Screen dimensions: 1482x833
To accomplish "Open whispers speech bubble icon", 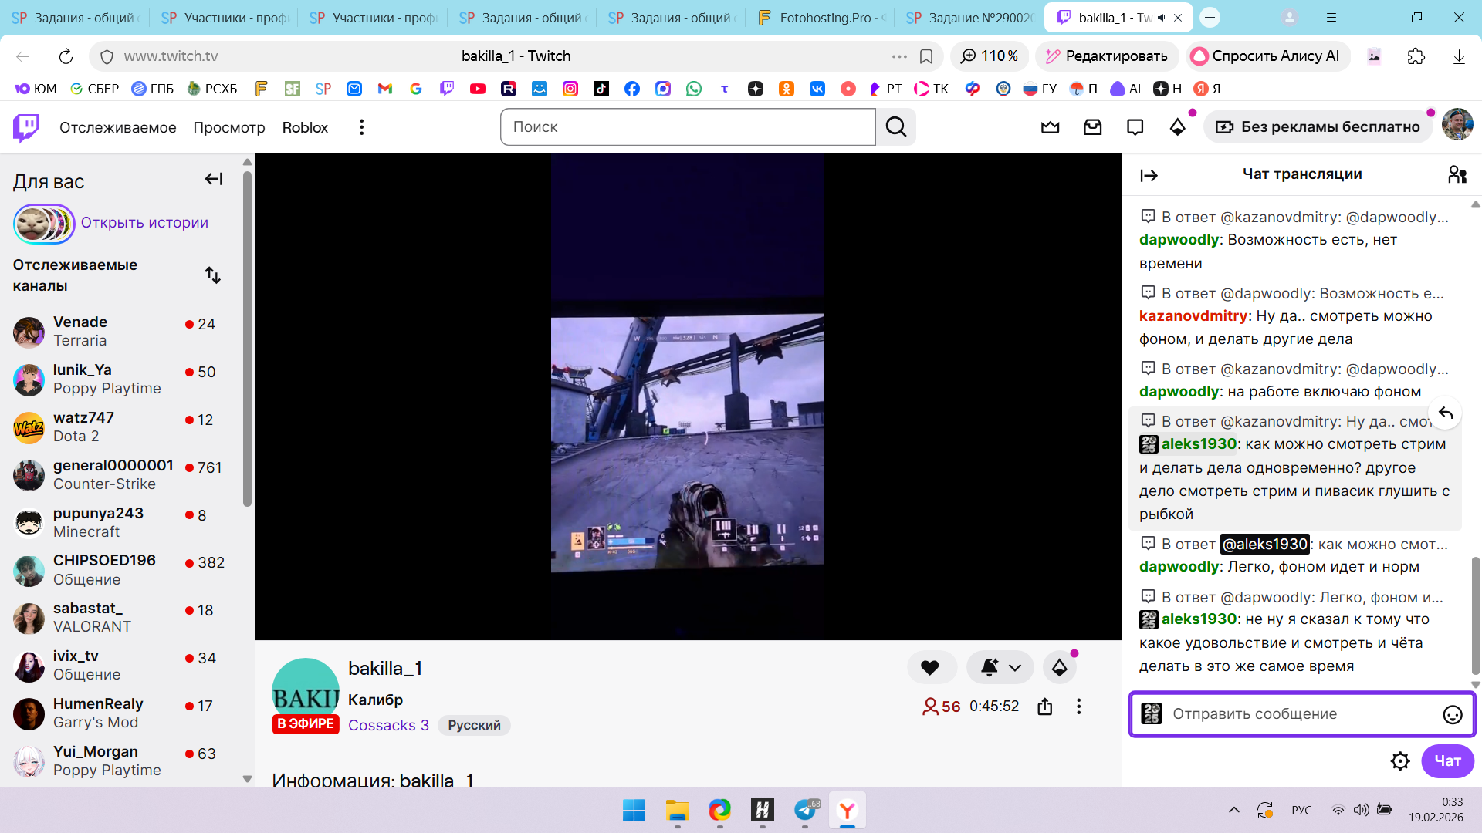I will point(1135,127).
